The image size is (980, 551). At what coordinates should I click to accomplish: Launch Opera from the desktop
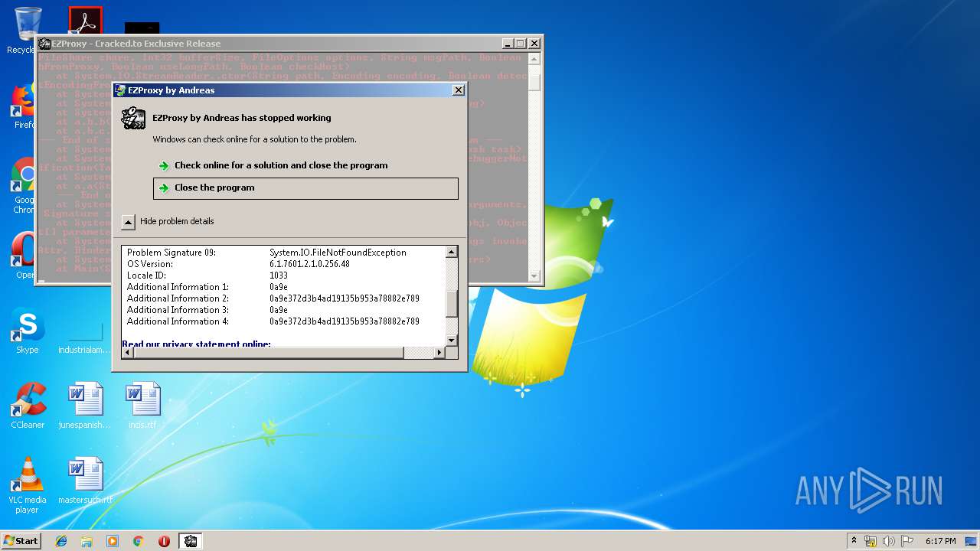23,256
